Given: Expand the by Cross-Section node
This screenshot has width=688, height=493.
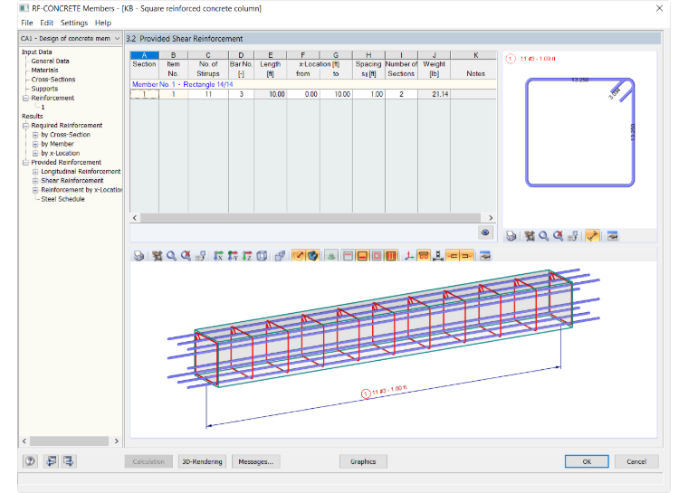Looking at the screenshot, I should point(35,135).
